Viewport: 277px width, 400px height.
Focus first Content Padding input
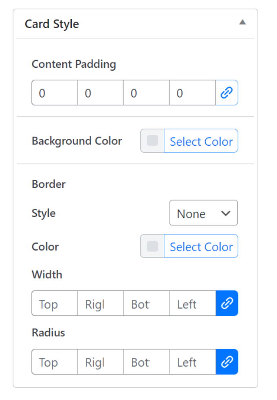[55, 93]
